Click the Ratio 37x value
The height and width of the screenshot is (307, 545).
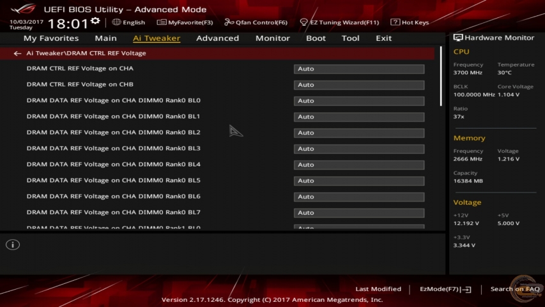(x=459, y=116)
